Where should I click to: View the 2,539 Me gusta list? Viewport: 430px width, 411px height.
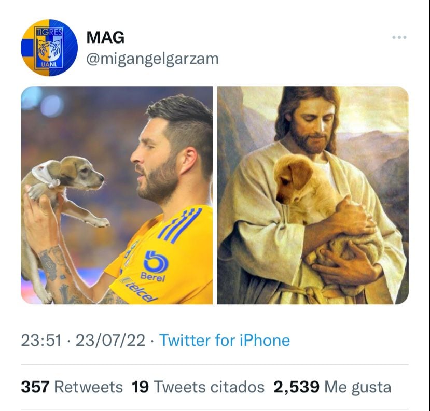[x=332, y=387]
